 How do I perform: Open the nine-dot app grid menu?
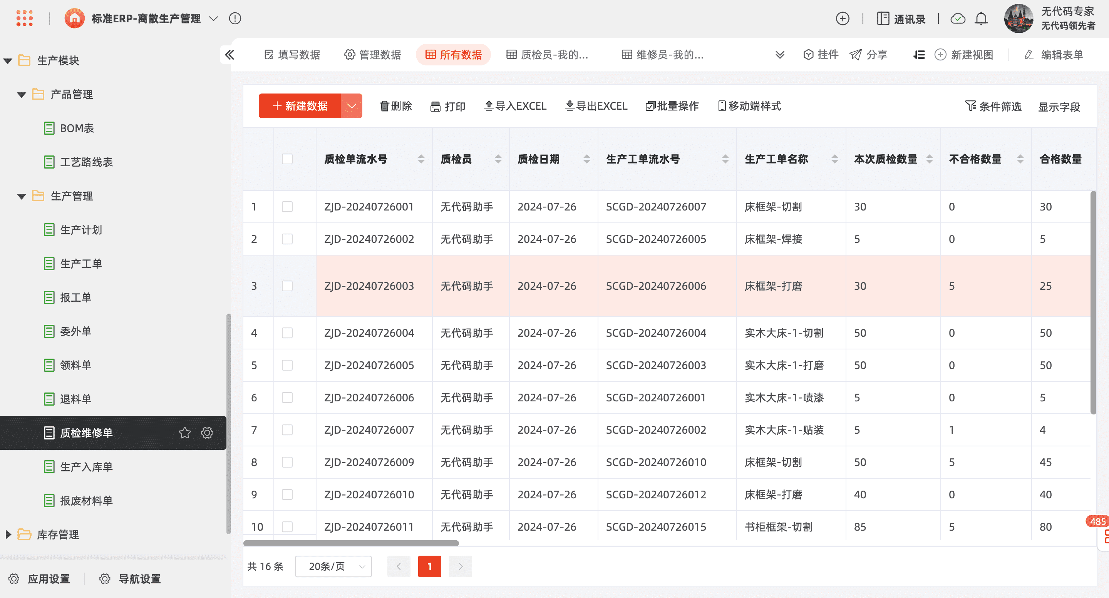(24, 18)
